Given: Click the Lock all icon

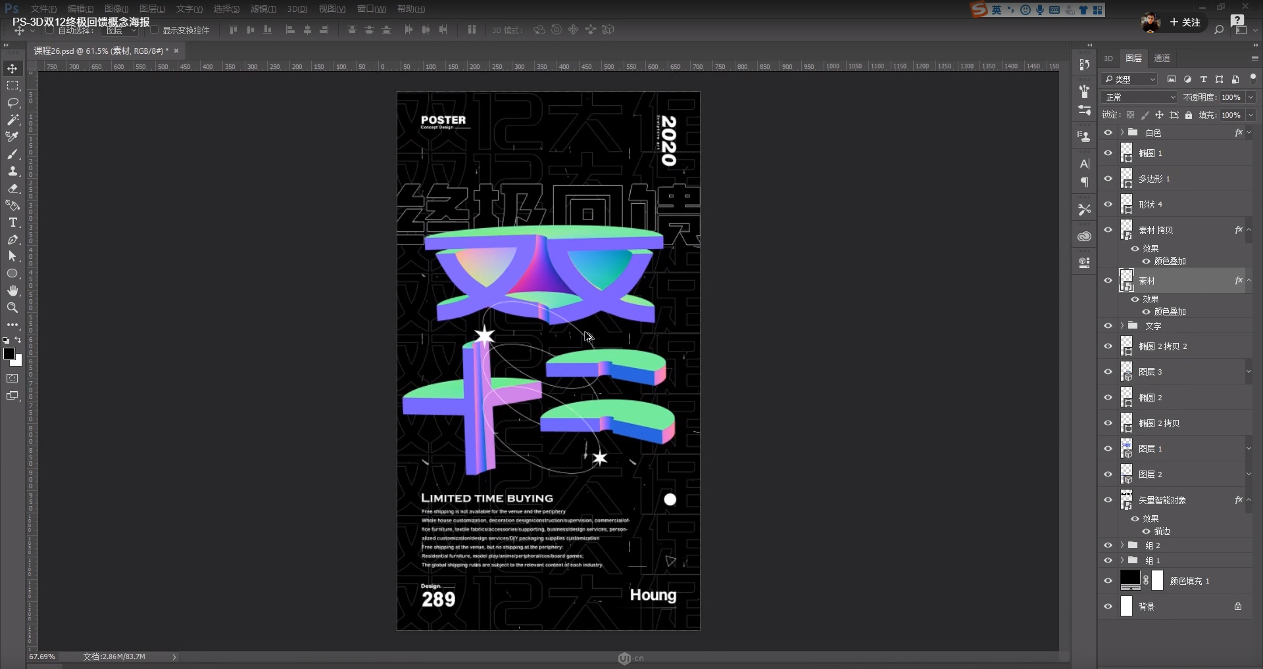Looking at the screenshot, I should coord(1189,115).
